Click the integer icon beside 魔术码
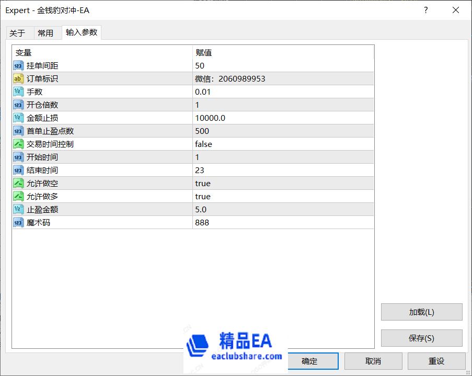 pyautogui.click(x=18, y=222)
